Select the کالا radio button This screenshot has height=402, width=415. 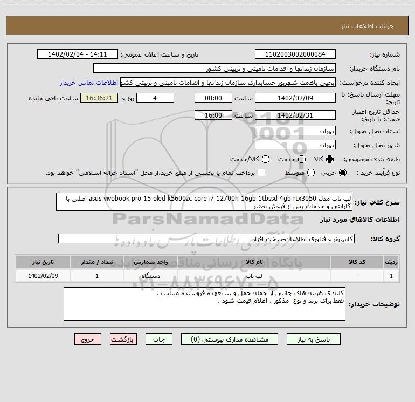pos(330,159)
